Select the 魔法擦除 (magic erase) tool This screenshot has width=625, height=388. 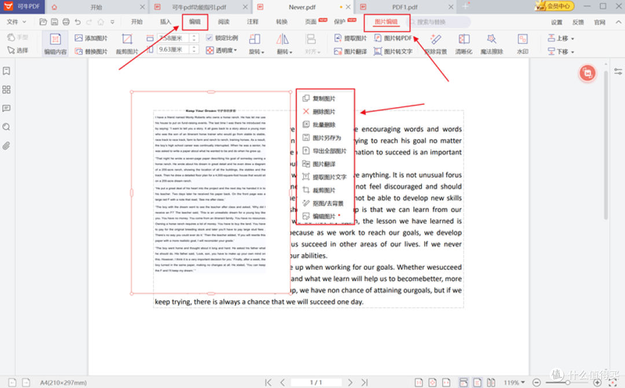coord(491,43)
